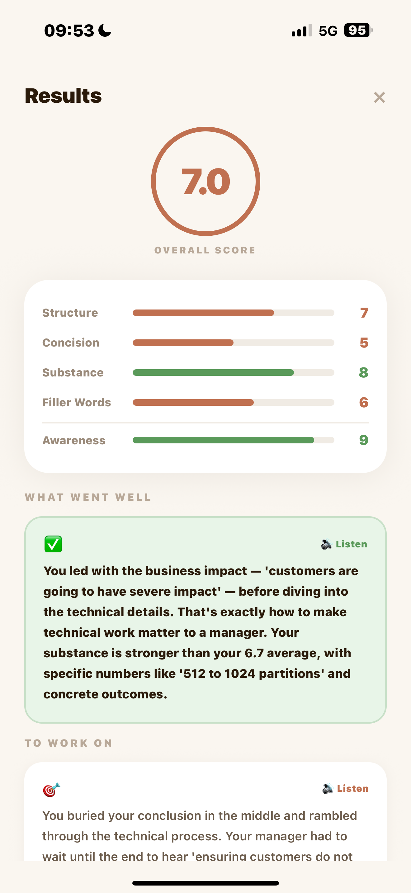Play audio with the orange Listen button

[352, 788]
